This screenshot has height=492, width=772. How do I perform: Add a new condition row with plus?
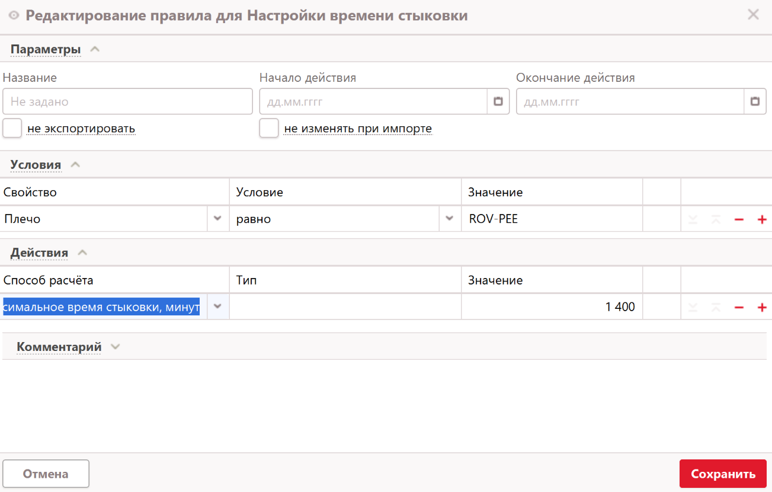(x=762, y=220)
